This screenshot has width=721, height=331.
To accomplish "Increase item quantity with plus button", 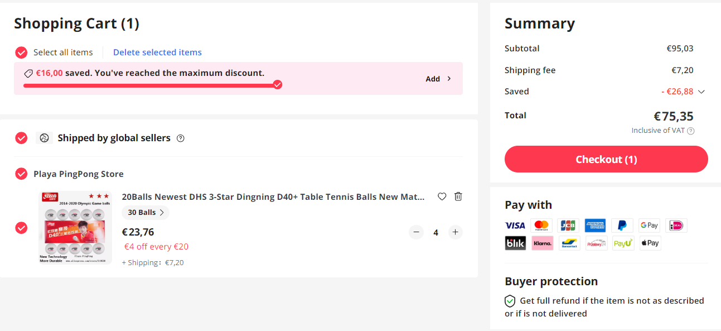I will 455,232.
